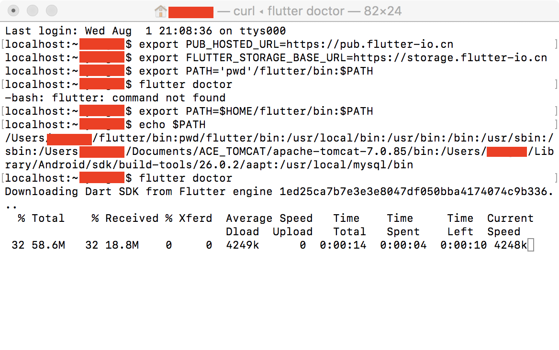Click the 'Time Left' column header
The image size is (559, 350).
coord(460,225)
